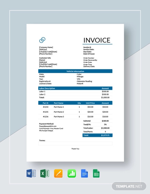Select part number #1236 cell
Screen dimensions: 150x194
coord(46,116)
